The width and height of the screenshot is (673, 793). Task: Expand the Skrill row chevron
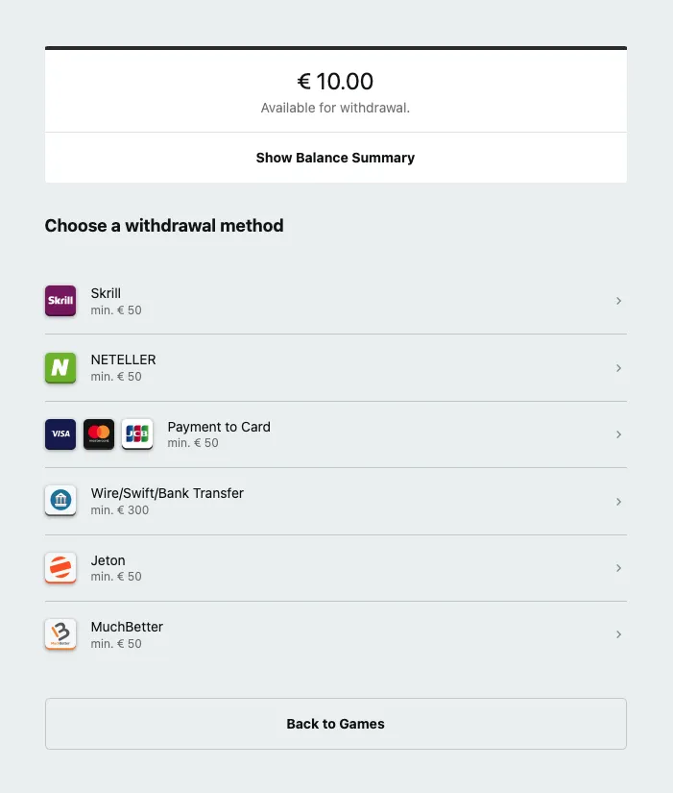(x=618, y=301)
